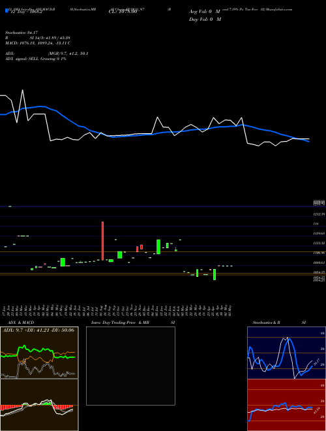326x431 pixels.
Task: Open the ADX indicator chart panel
Action: 39,353
